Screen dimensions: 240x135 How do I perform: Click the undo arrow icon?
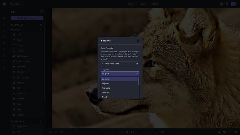pos(224,132)
